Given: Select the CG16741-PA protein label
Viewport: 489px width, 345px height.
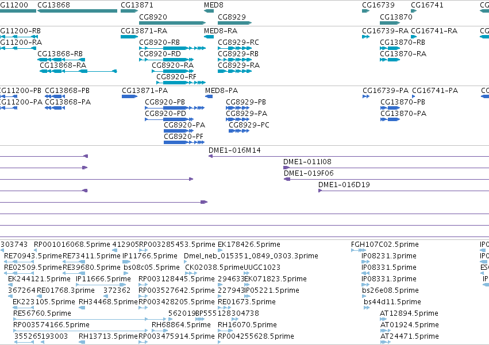Looking at the screenshot, I should coord(435,91).
